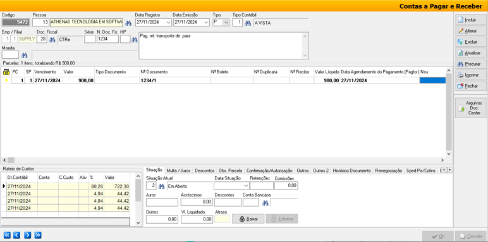488x242 pixels.
Task: Open the Obs. Parcela tab
Action: pyautogui.click(x=230, y=171)
